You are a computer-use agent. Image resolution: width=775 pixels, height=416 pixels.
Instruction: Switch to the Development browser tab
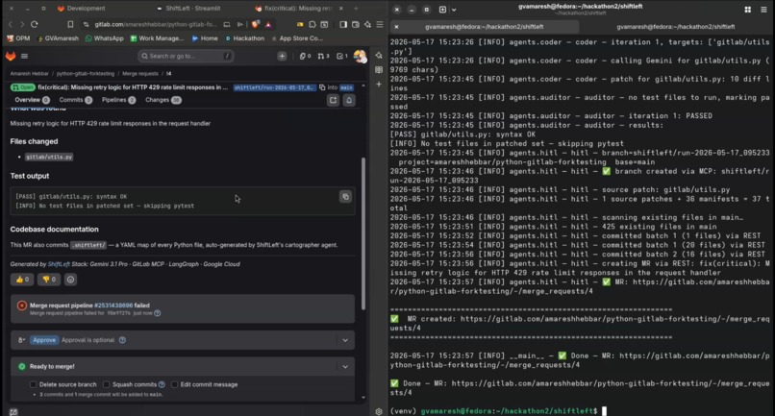(x=81, y=9)
